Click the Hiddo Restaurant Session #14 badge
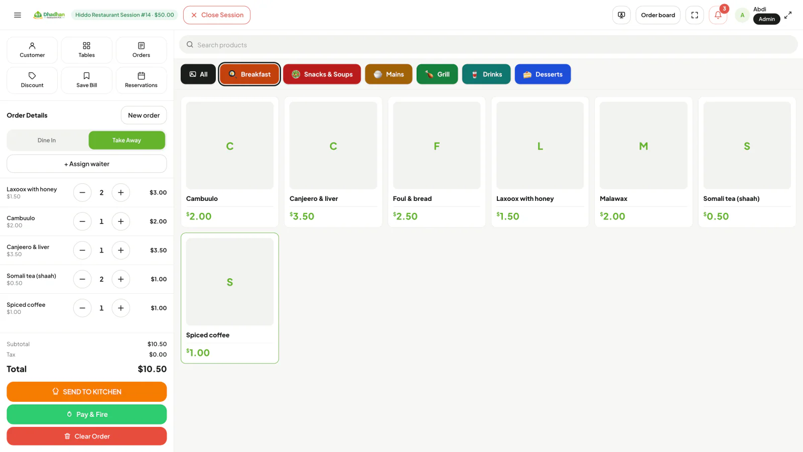 coord(124,15)
